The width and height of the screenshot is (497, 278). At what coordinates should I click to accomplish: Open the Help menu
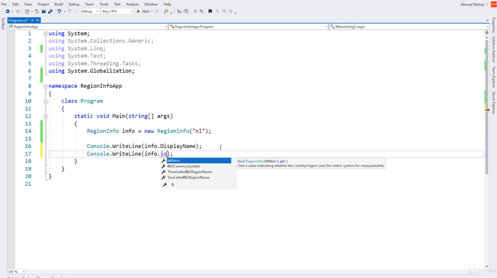[x=167, y=4]
